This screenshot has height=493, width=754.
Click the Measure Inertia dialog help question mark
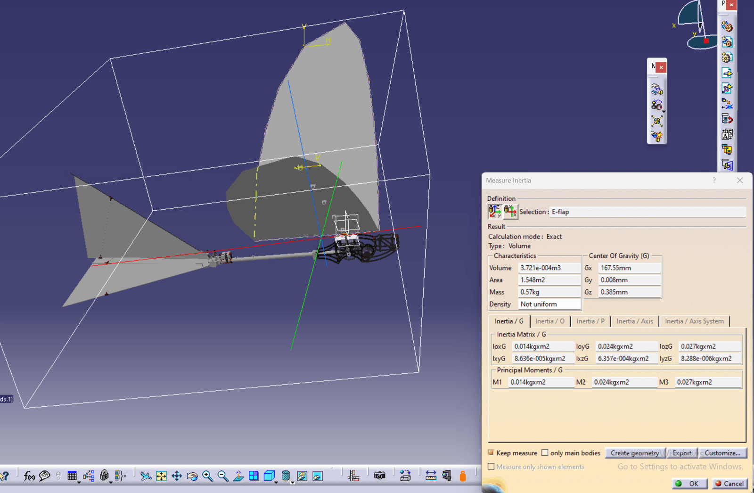click(x=714, y=180)
